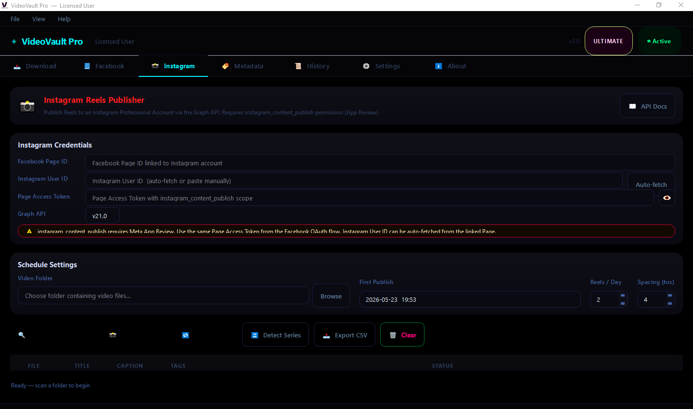This screenshot has width=693, height=409.
Task: Browse for a video folder
Action: click(x=331, y=296)
